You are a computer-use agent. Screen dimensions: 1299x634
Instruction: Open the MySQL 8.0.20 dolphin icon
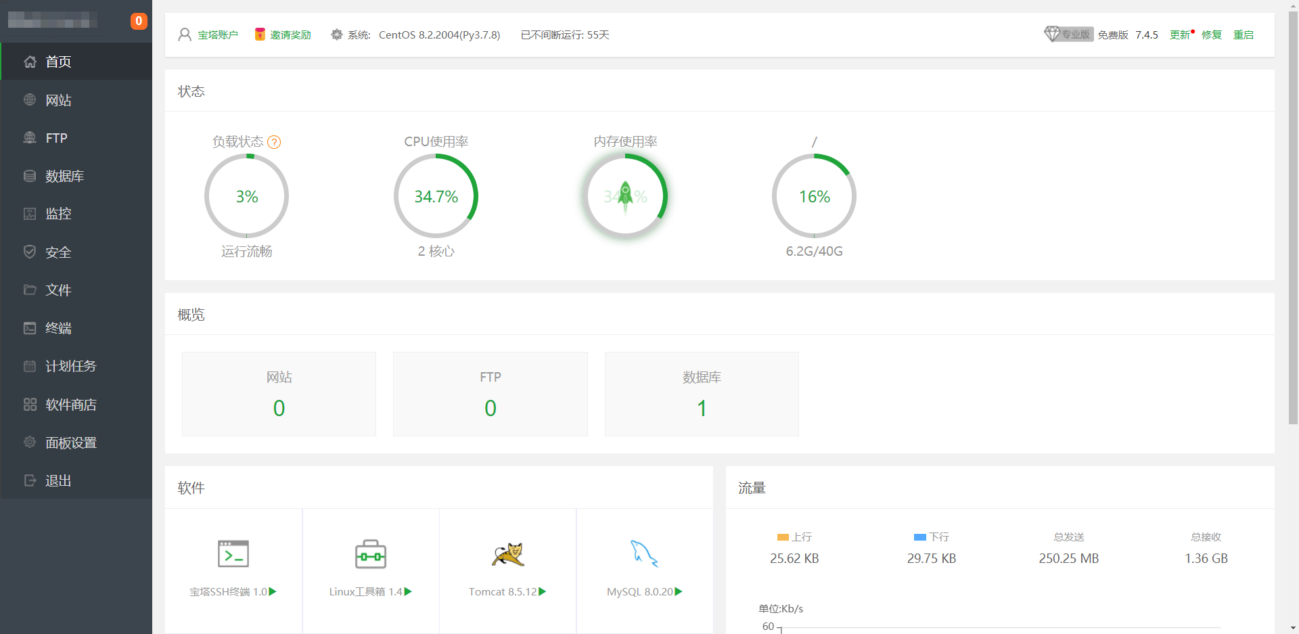point(644,553)
